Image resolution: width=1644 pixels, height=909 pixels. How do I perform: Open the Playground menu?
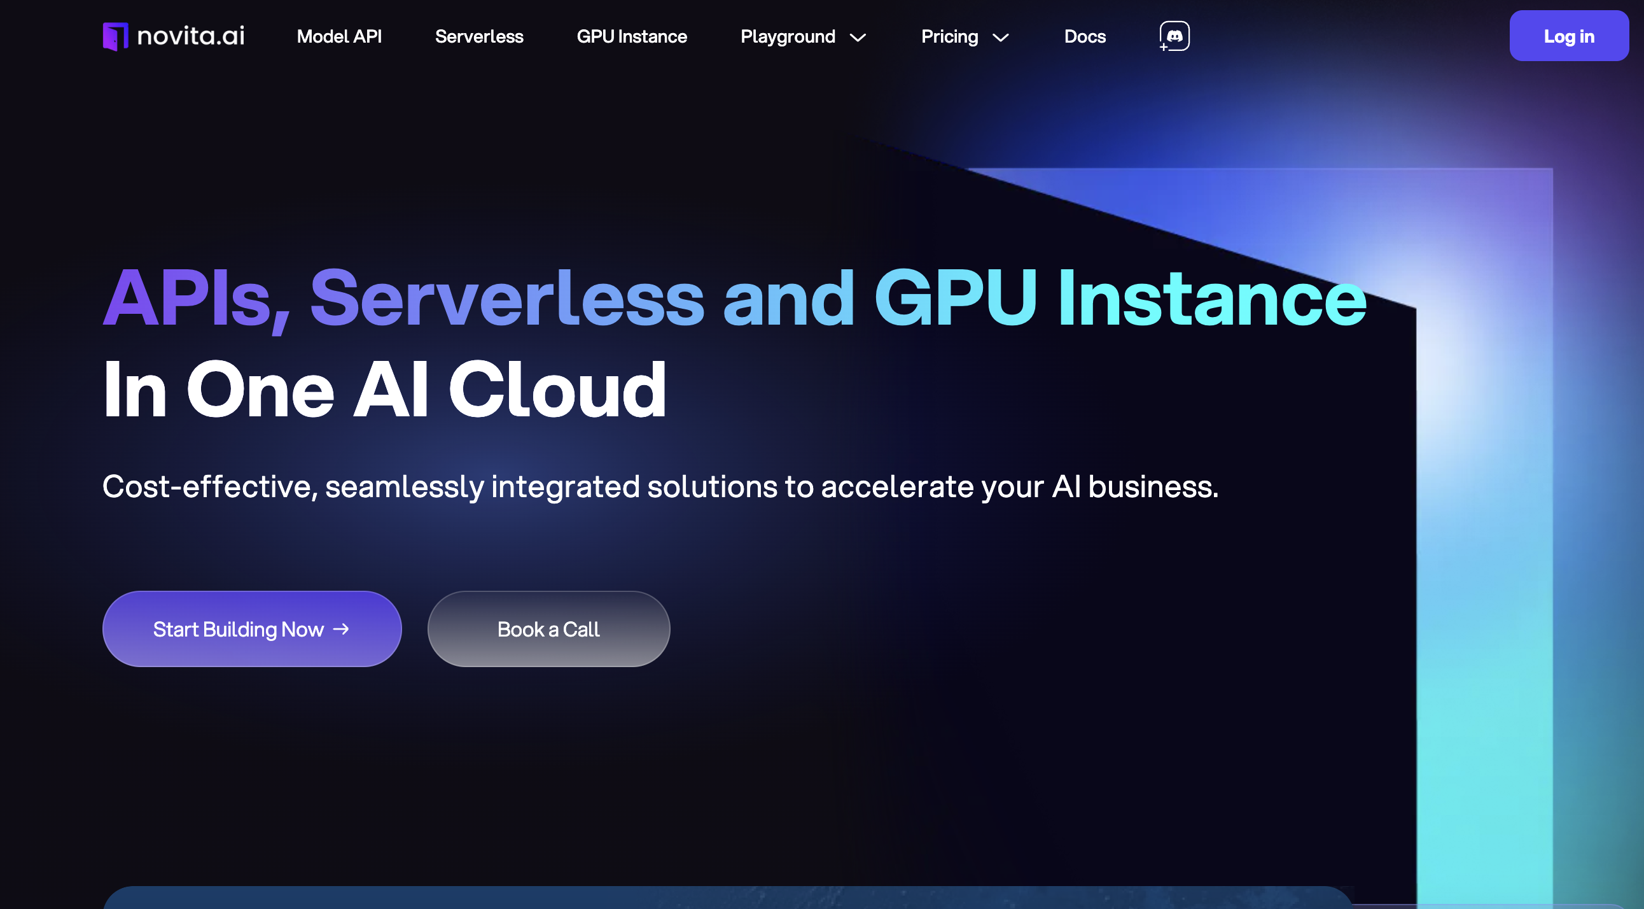point(788,36)
